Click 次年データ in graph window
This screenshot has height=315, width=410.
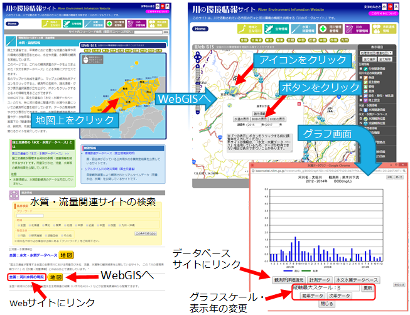point(339,296)
